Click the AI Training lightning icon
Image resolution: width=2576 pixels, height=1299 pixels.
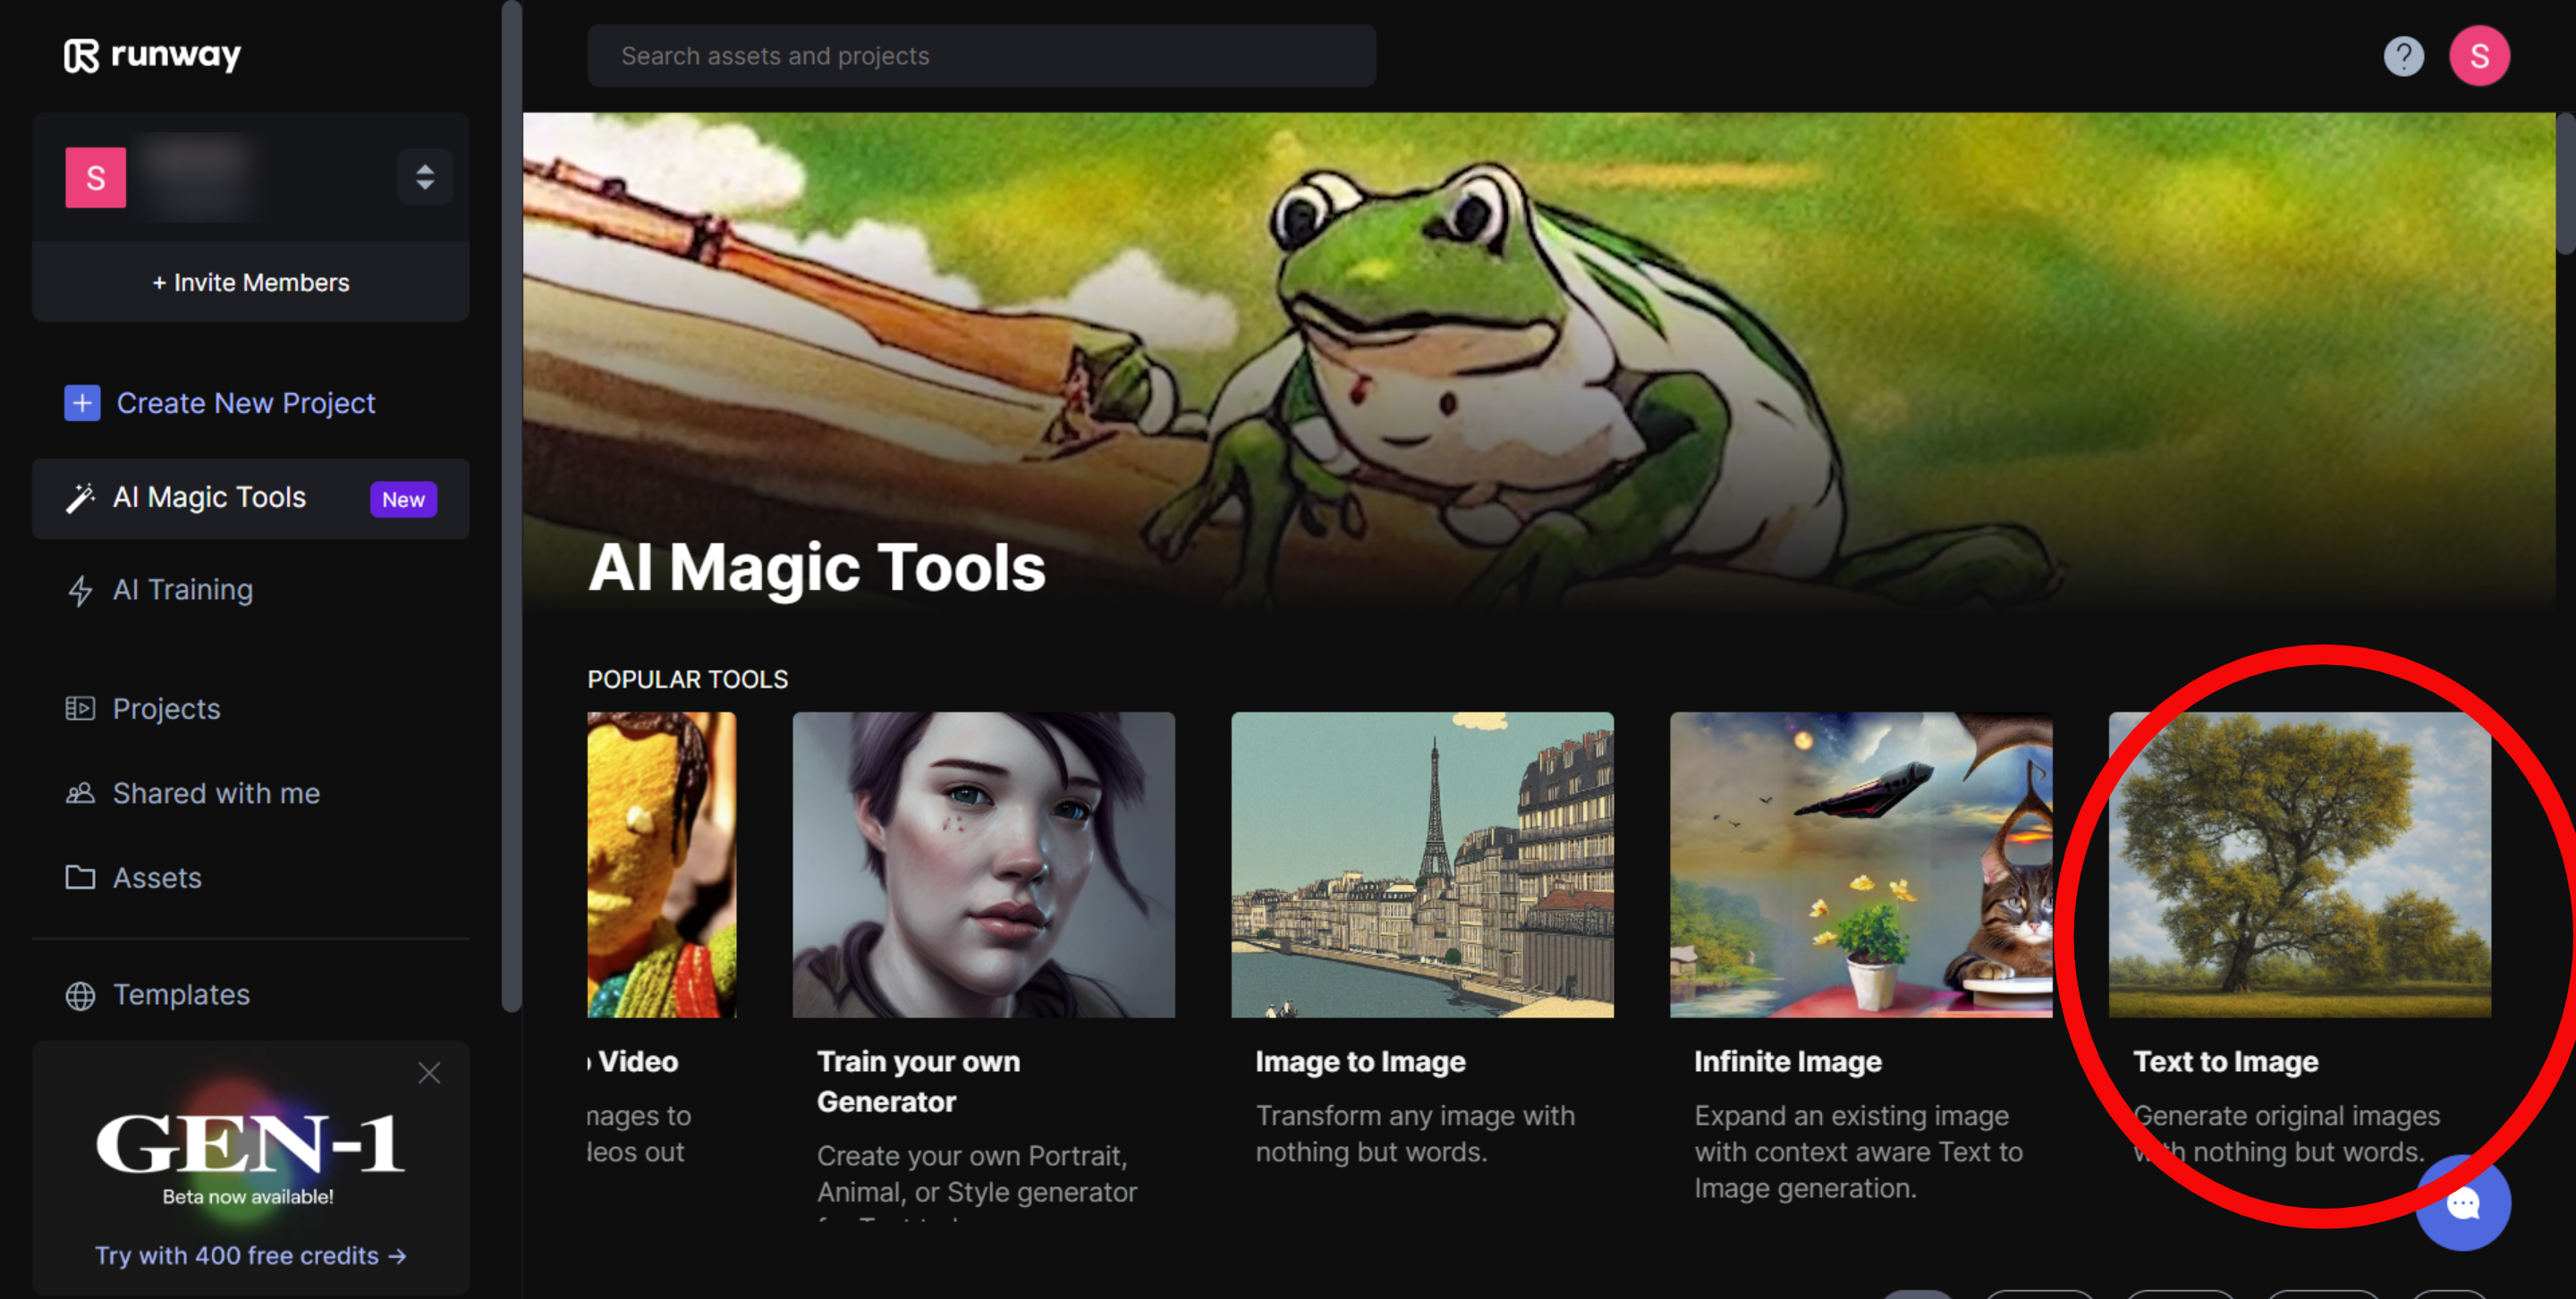click(80, 589)
